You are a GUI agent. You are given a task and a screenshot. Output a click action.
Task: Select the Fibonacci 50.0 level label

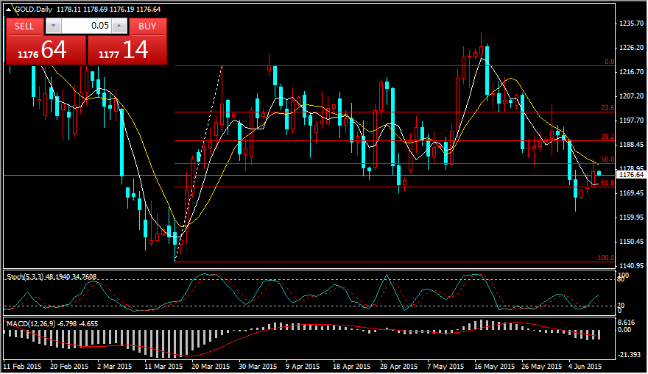pos(607,159)
